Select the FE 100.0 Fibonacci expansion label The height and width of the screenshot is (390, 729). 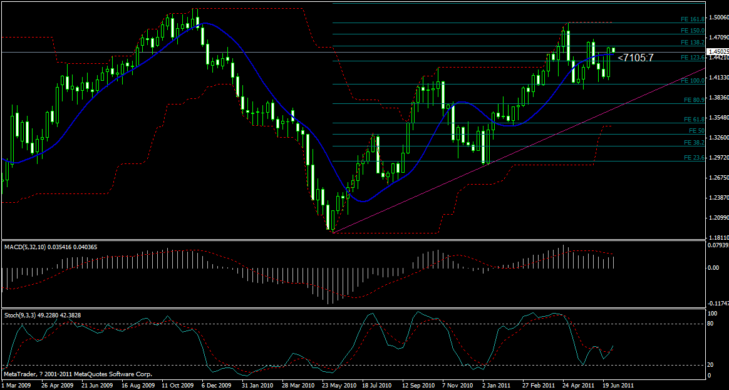tap(695, 81)
